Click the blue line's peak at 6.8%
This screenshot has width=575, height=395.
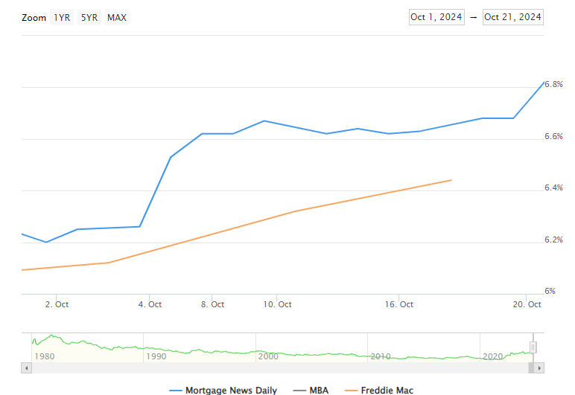pyautogui.click(x=544, y=82)
